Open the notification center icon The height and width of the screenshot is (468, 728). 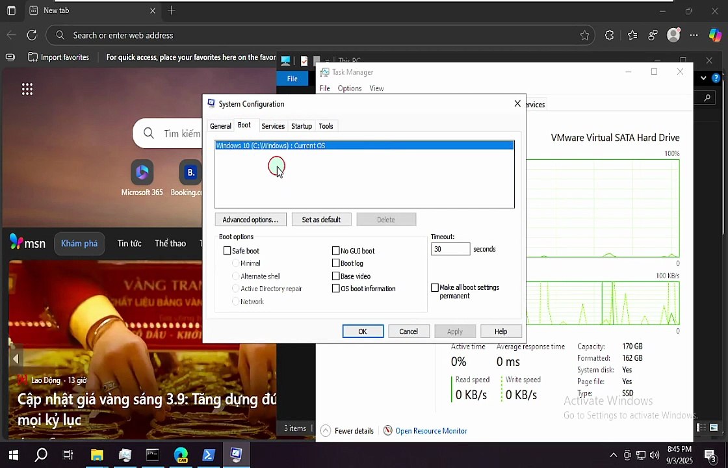(x=710, y=456)
